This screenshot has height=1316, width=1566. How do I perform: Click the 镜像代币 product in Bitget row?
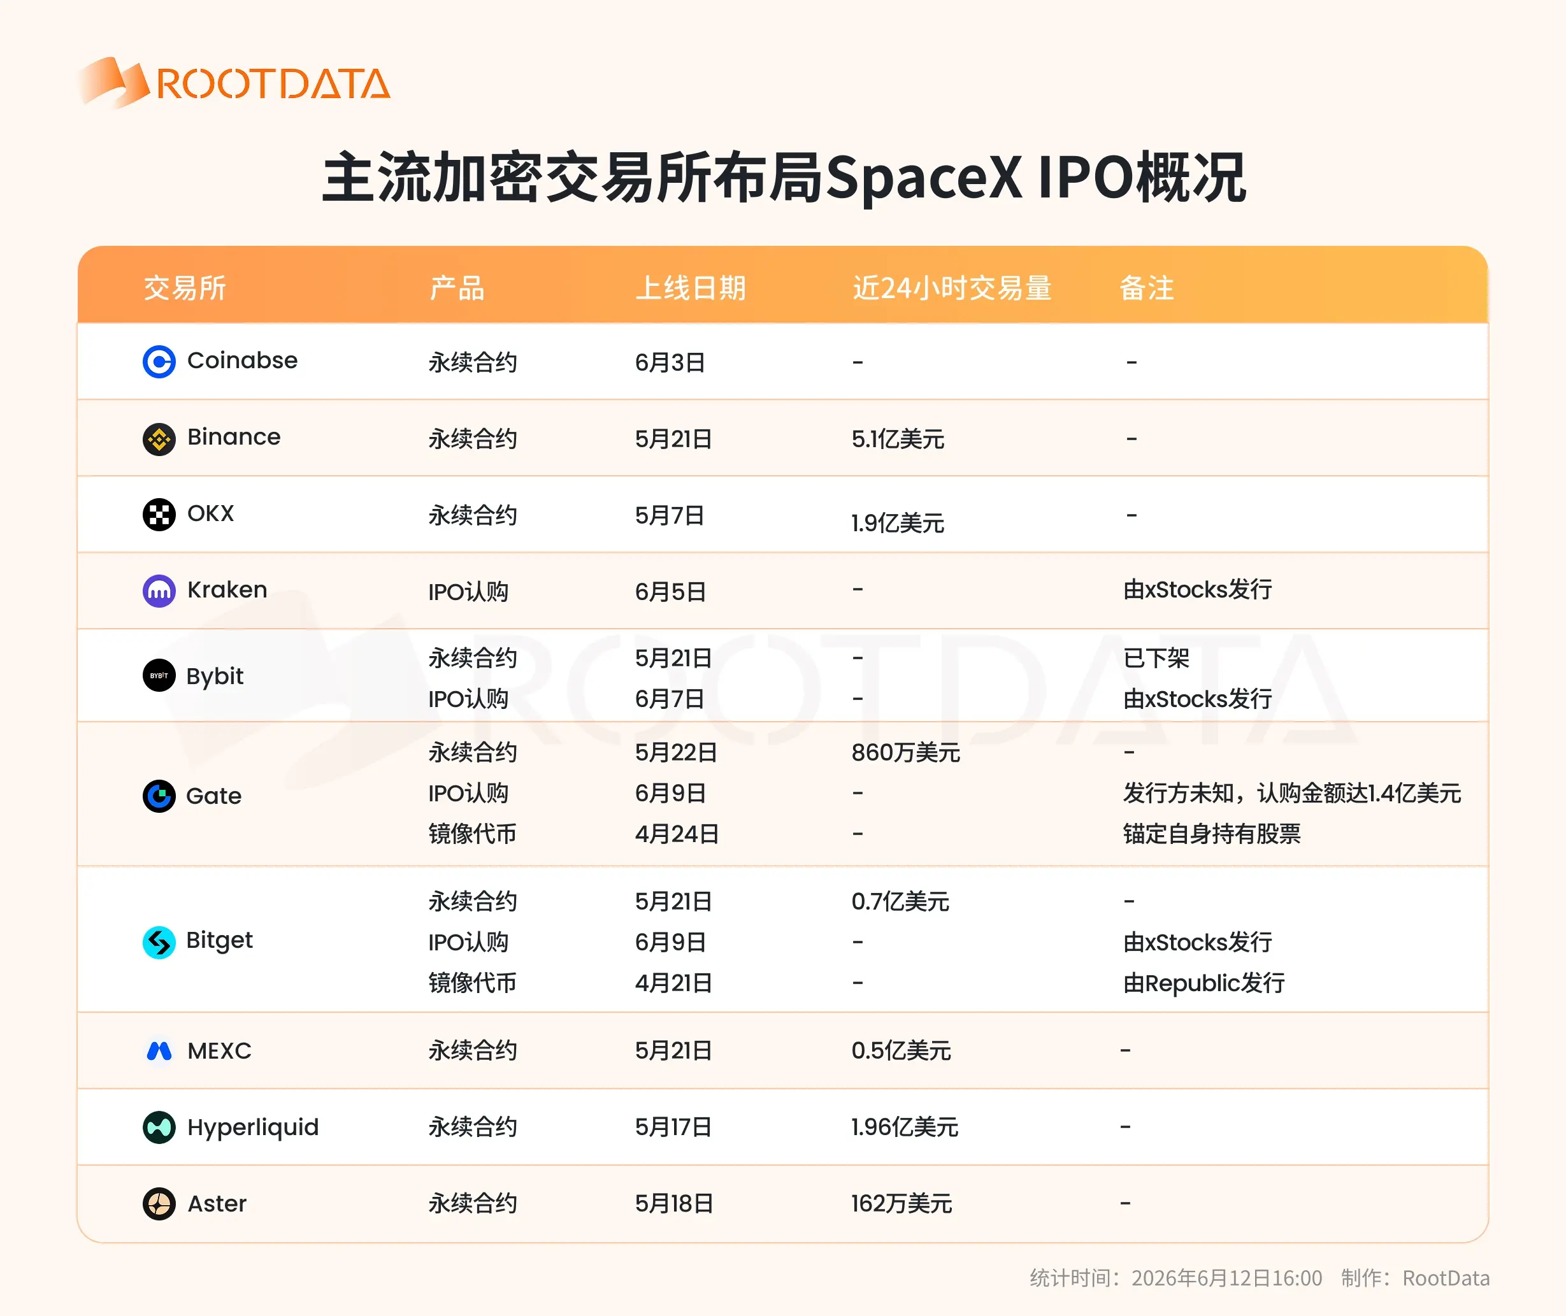[473, 983]
